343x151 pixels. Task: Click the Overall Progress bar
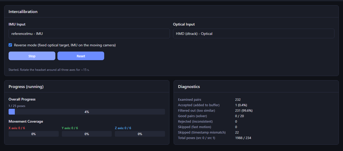coord(87,112)
